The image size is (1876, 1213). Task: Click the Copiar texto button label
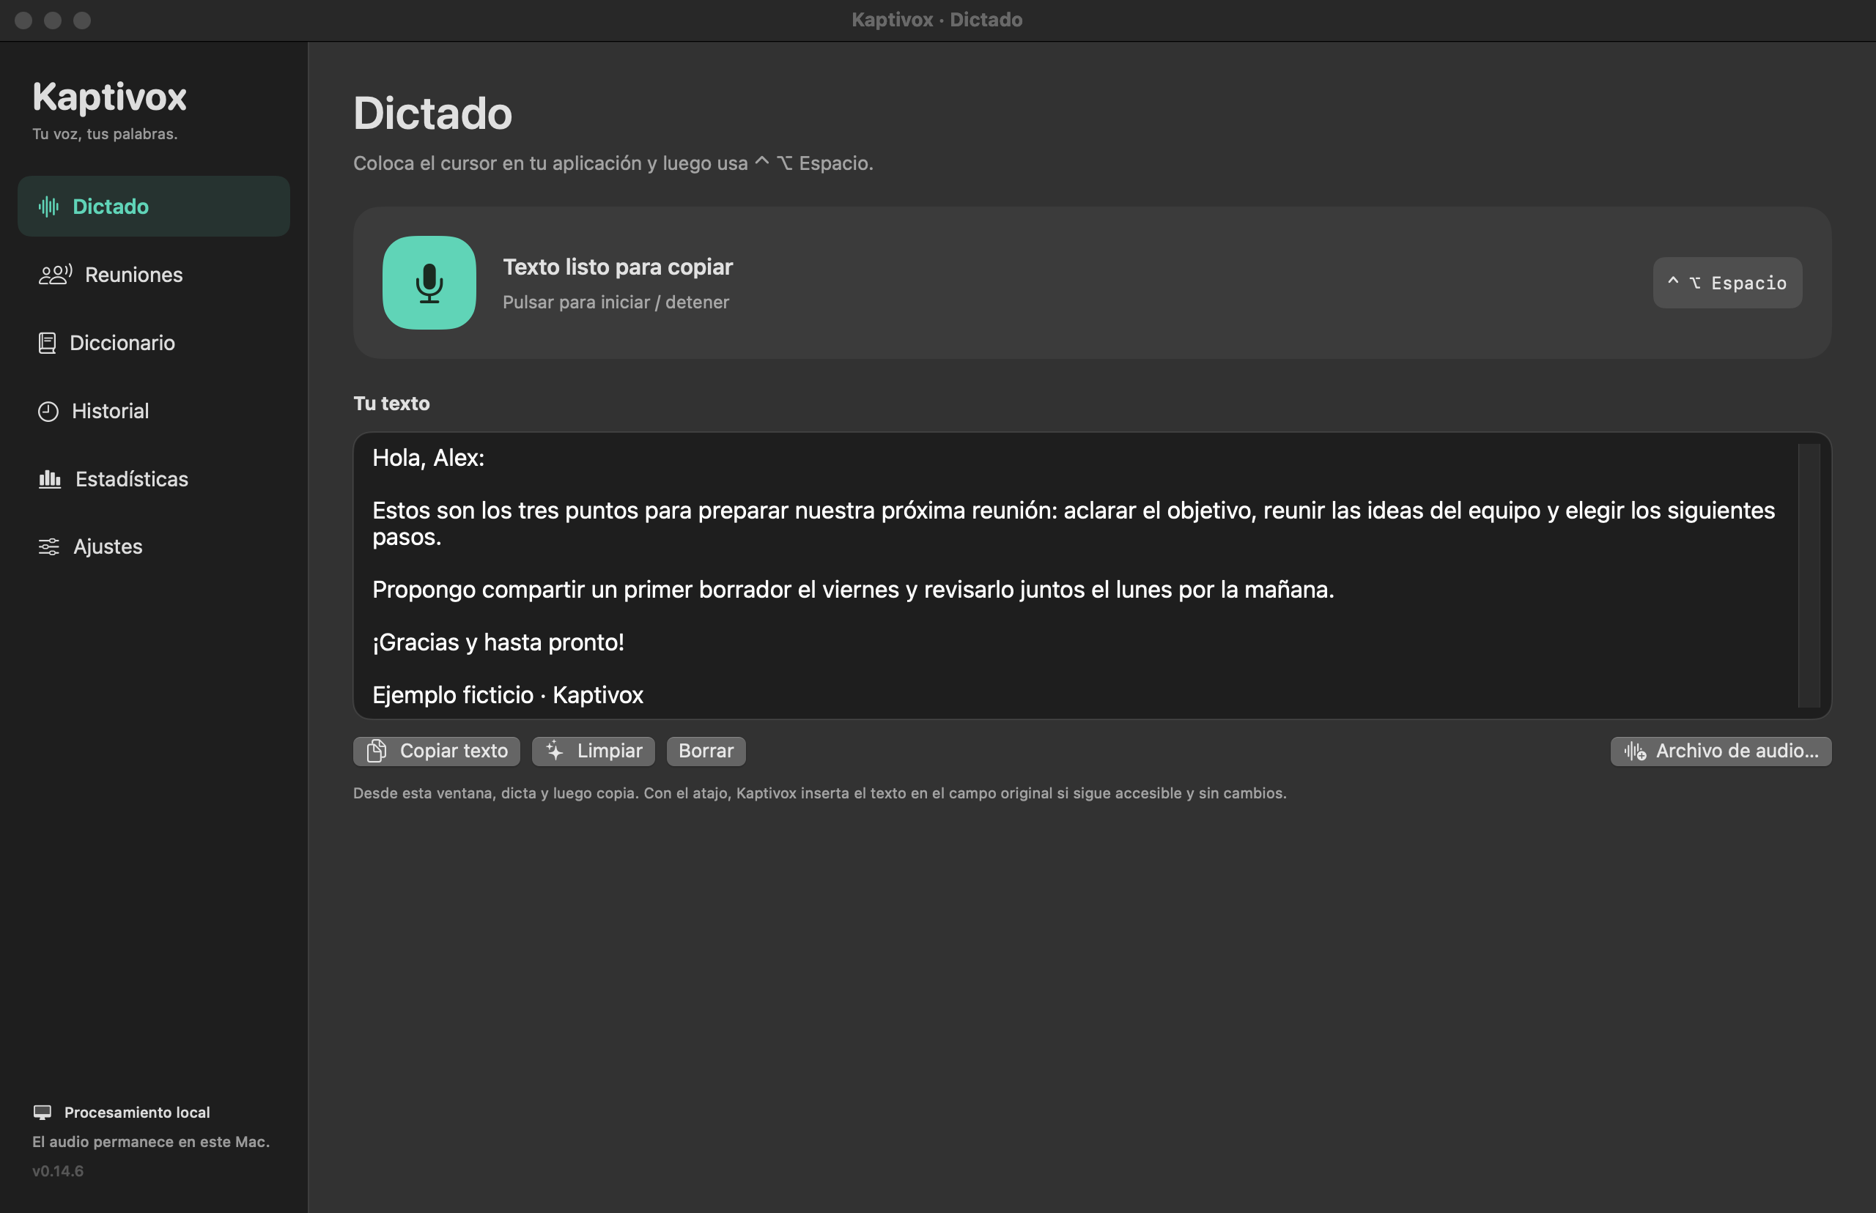(454, 751)
